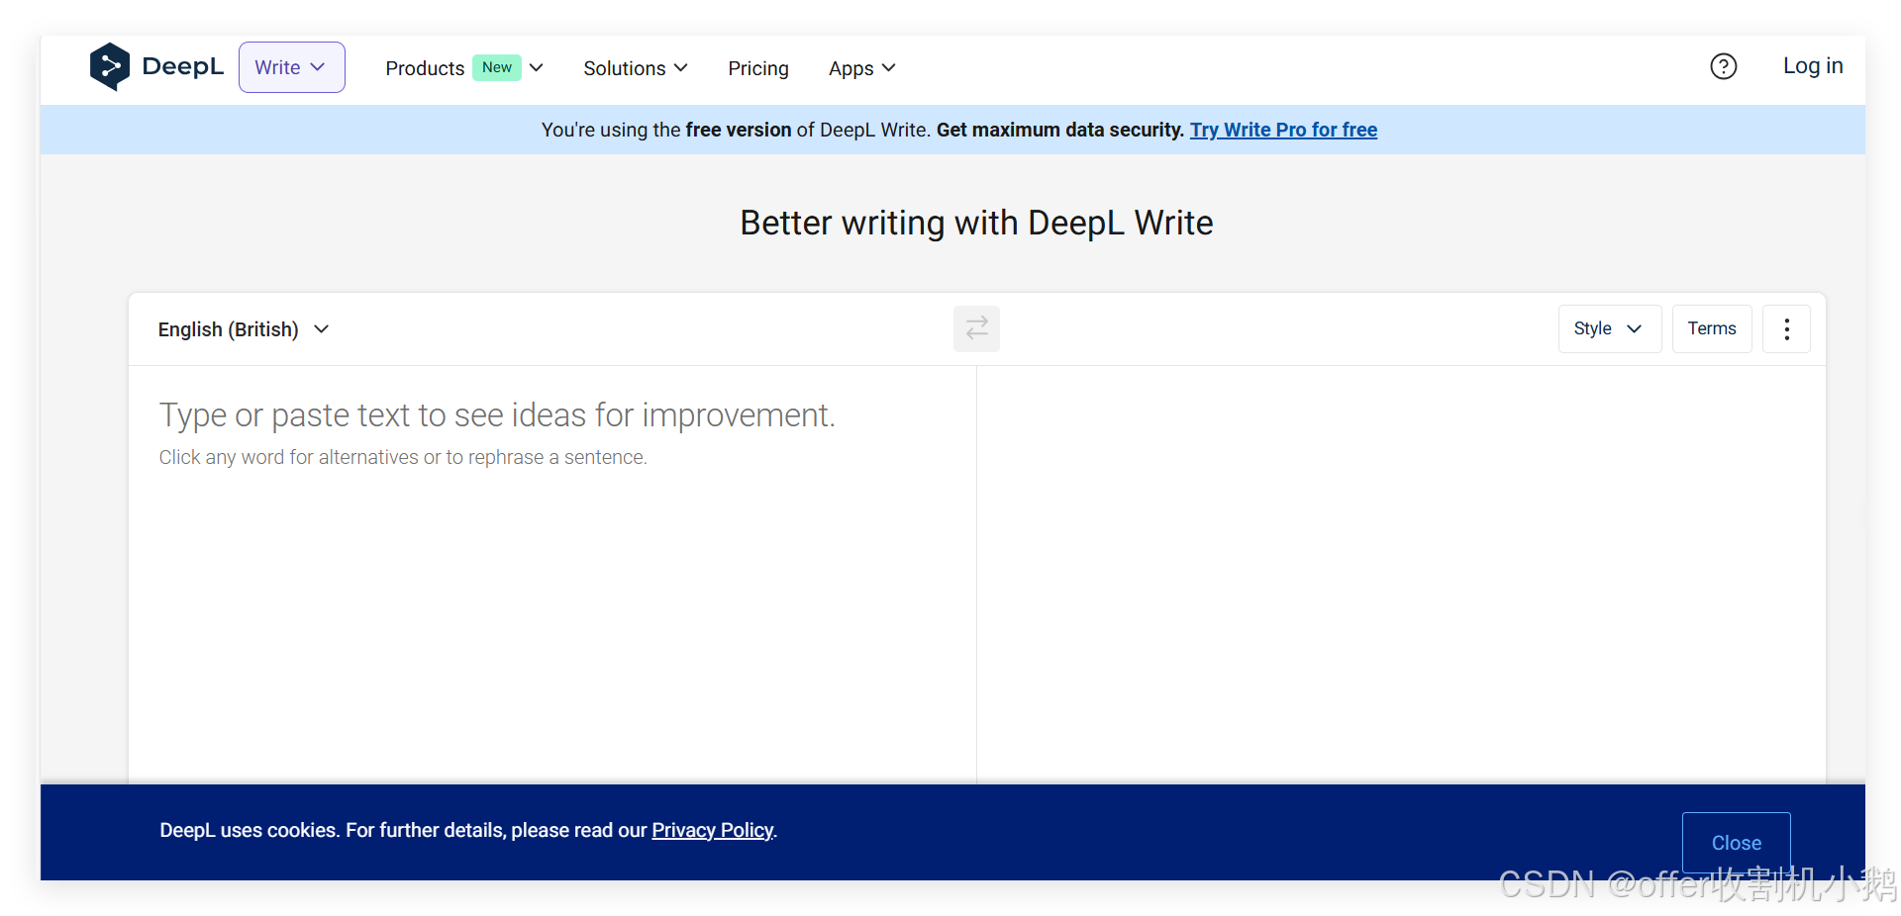Viewport: 1901px width, 916px height.
Task: Click Try Write Pro for free link
Action: coord(1283,130)
